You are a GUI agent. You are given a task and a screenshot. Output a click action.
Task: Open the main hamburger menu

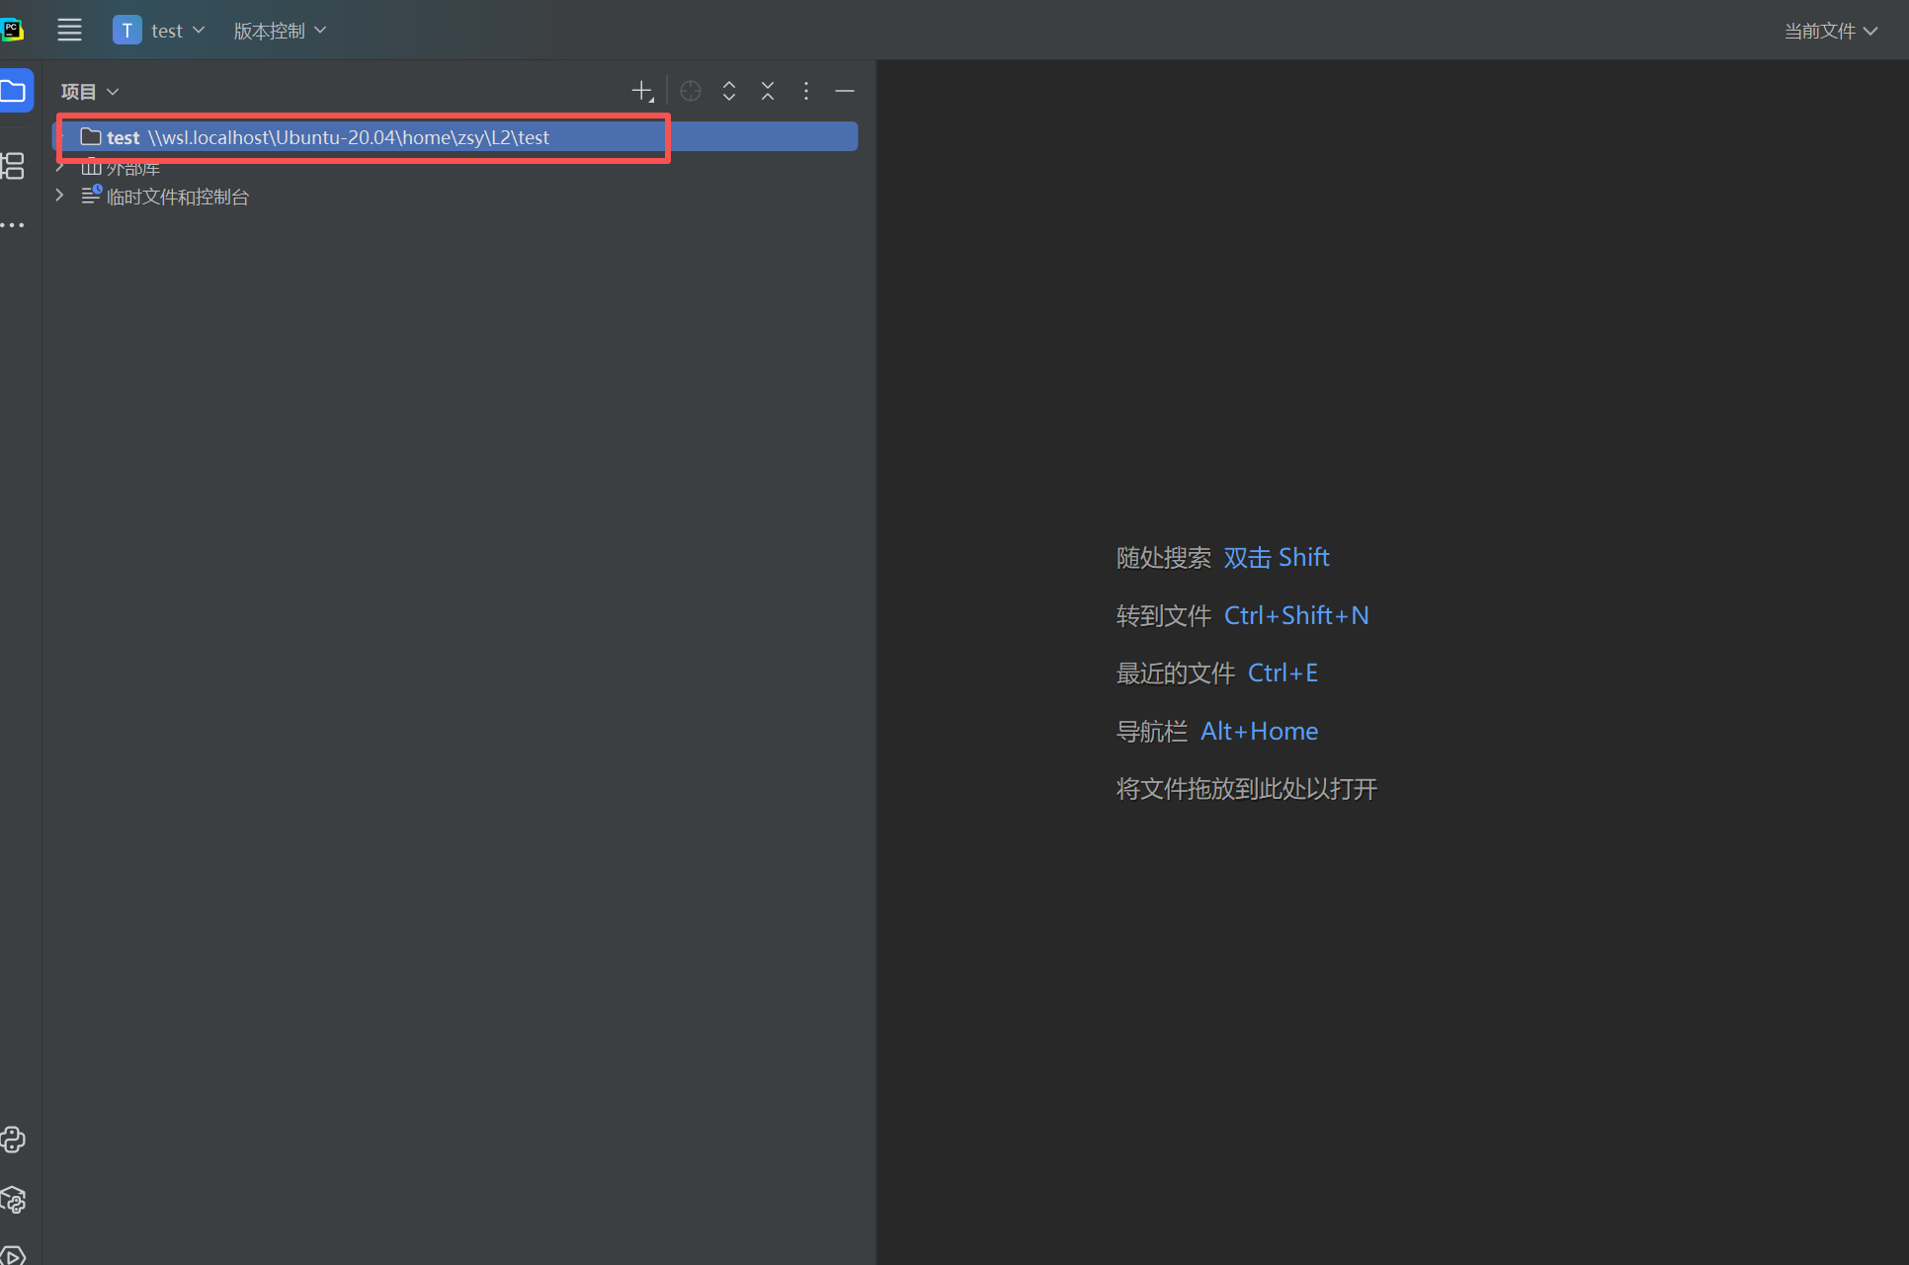click(69, 30)
